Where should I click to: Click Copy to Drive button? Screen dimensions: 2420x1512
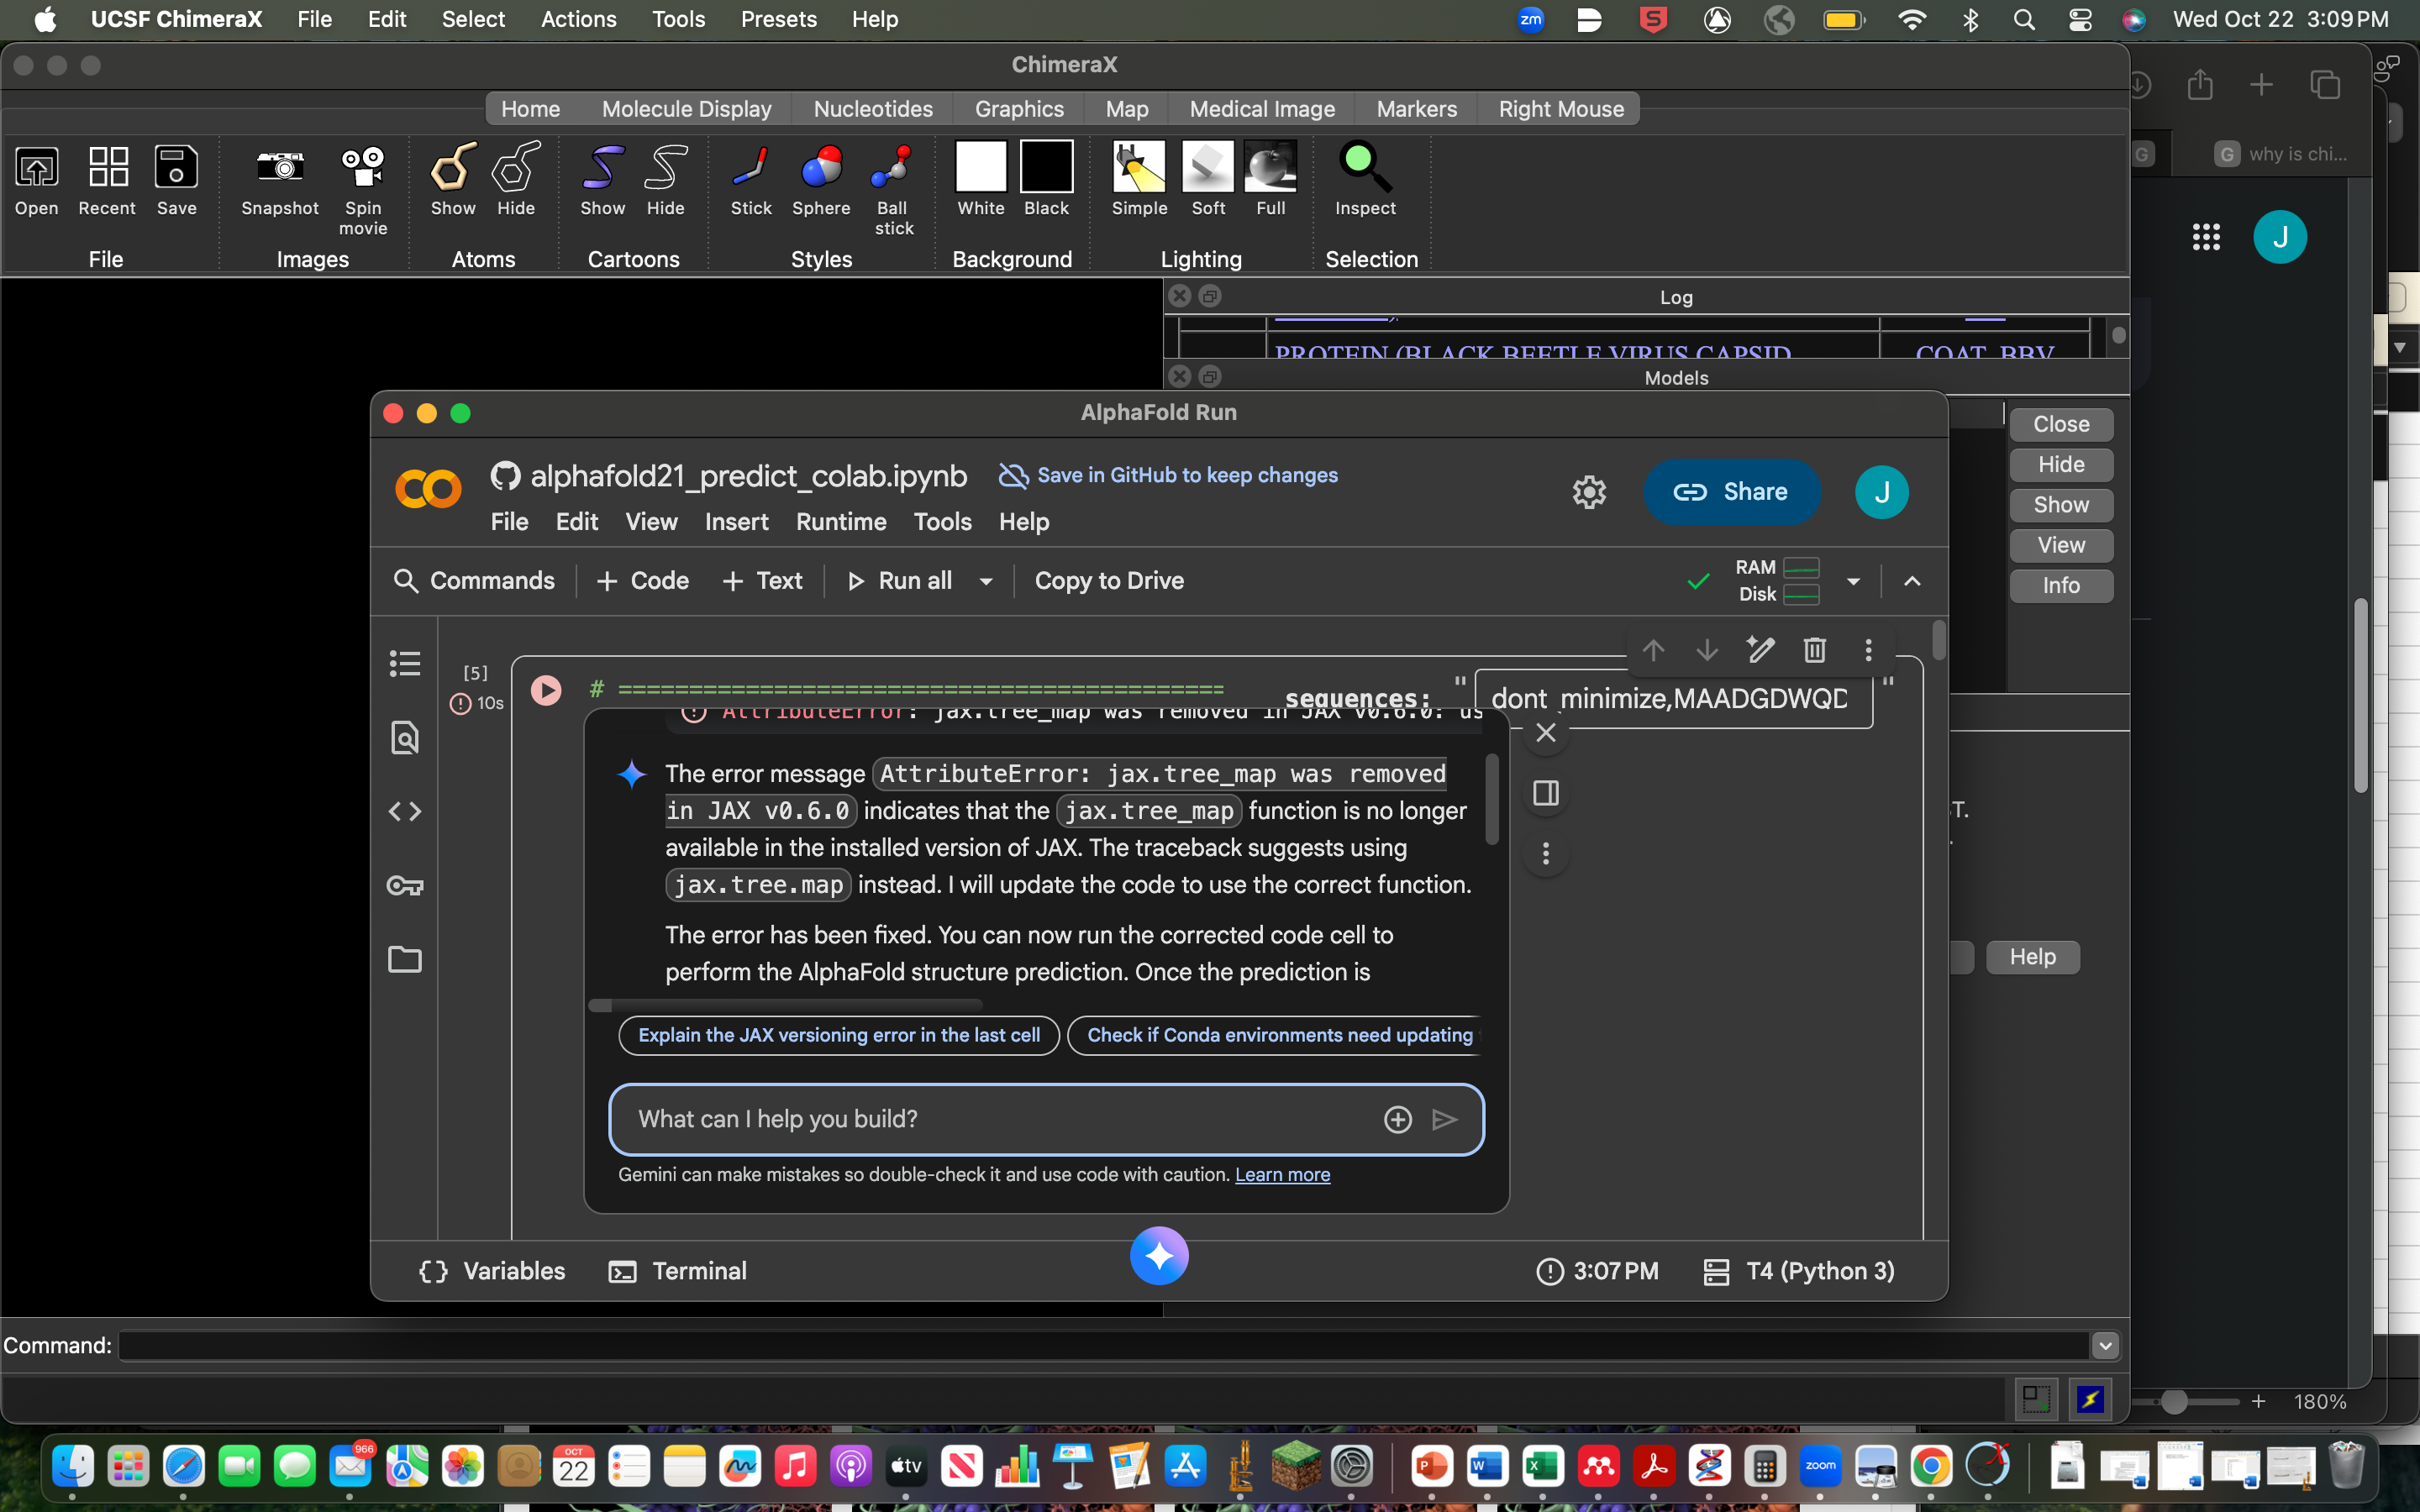coord(1109,581)
